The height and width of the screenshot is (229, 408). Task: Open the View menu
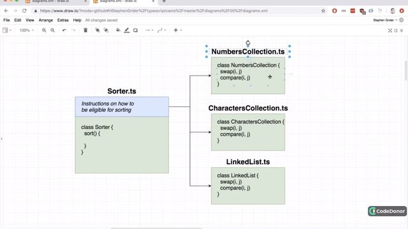coord(30,20)
